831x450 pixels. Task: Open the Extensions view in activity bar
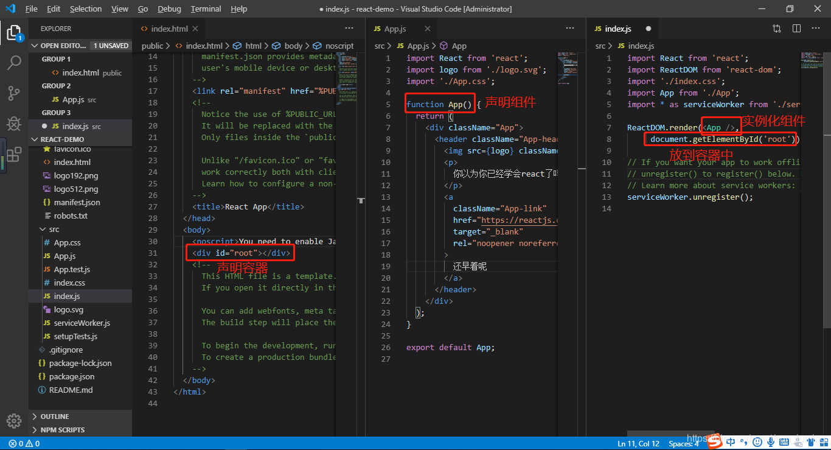14,154
